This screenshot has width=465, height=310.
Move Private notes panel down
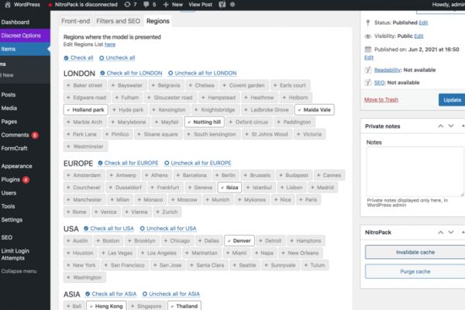click(x=451, y=126)
